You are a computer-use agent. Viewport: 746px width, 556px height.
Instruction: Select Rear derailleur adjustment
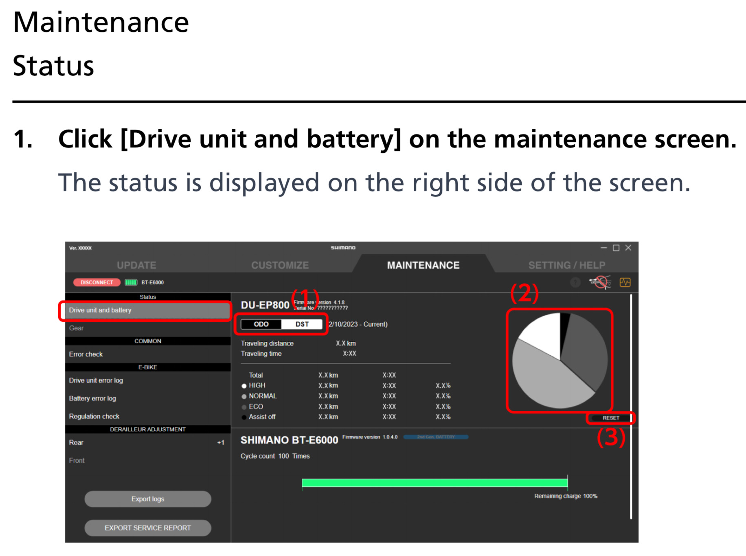pos(147,442)
